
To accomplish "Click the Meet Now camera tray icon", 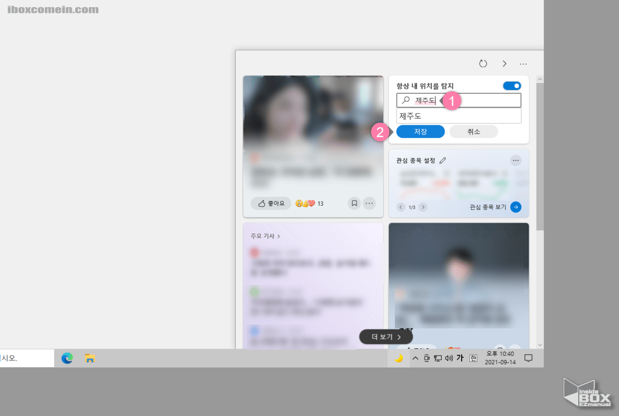I will pos(427,358).
